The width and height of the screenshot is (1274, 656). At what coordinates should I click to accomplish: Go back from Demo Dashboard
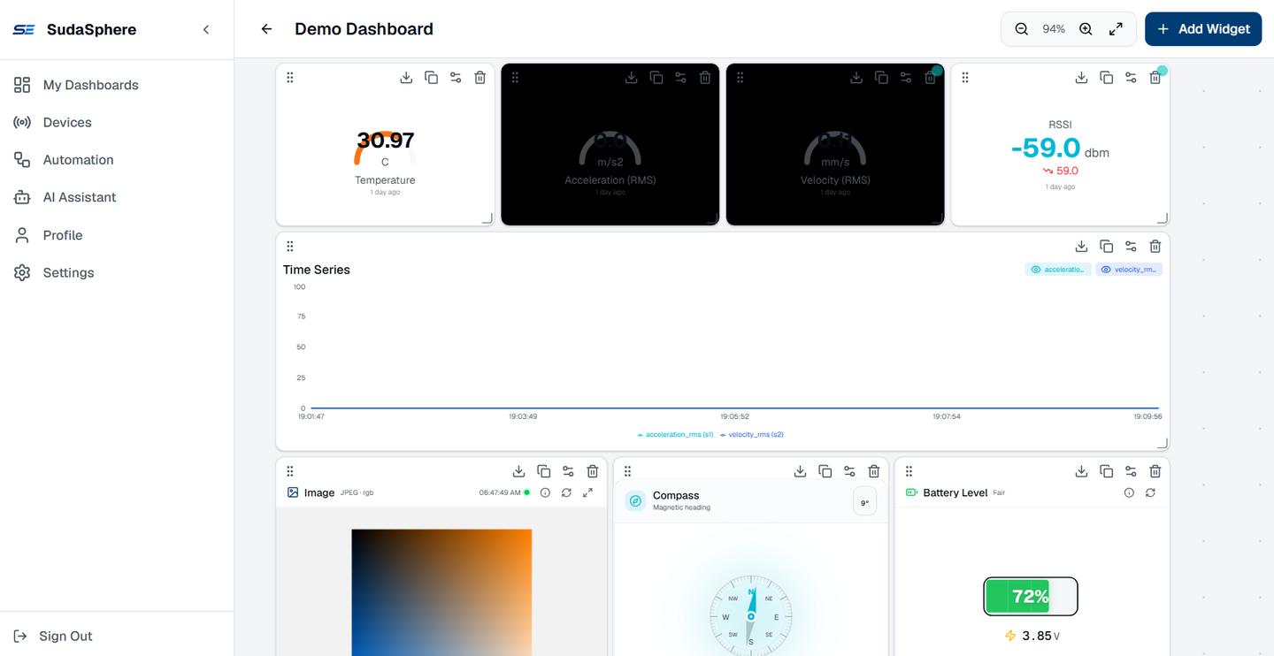pyautogui.click(x=266, y=29)
